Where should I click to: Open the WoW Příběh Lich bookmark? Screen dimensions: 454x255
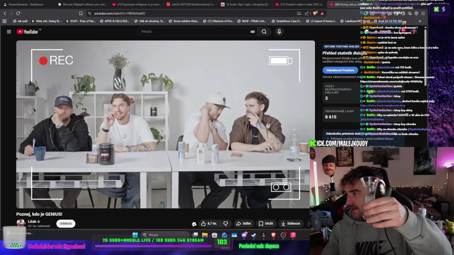click(251, 21)
